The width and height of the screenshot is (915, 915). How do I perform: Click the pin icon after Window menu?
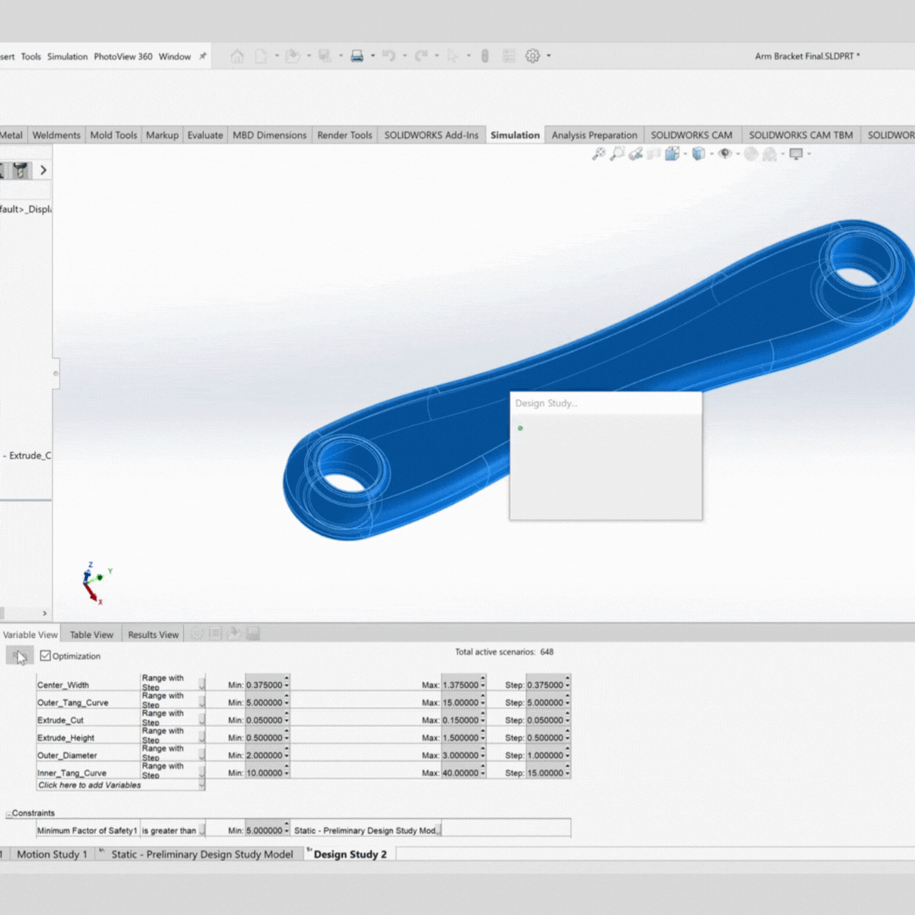pos(202,56)
